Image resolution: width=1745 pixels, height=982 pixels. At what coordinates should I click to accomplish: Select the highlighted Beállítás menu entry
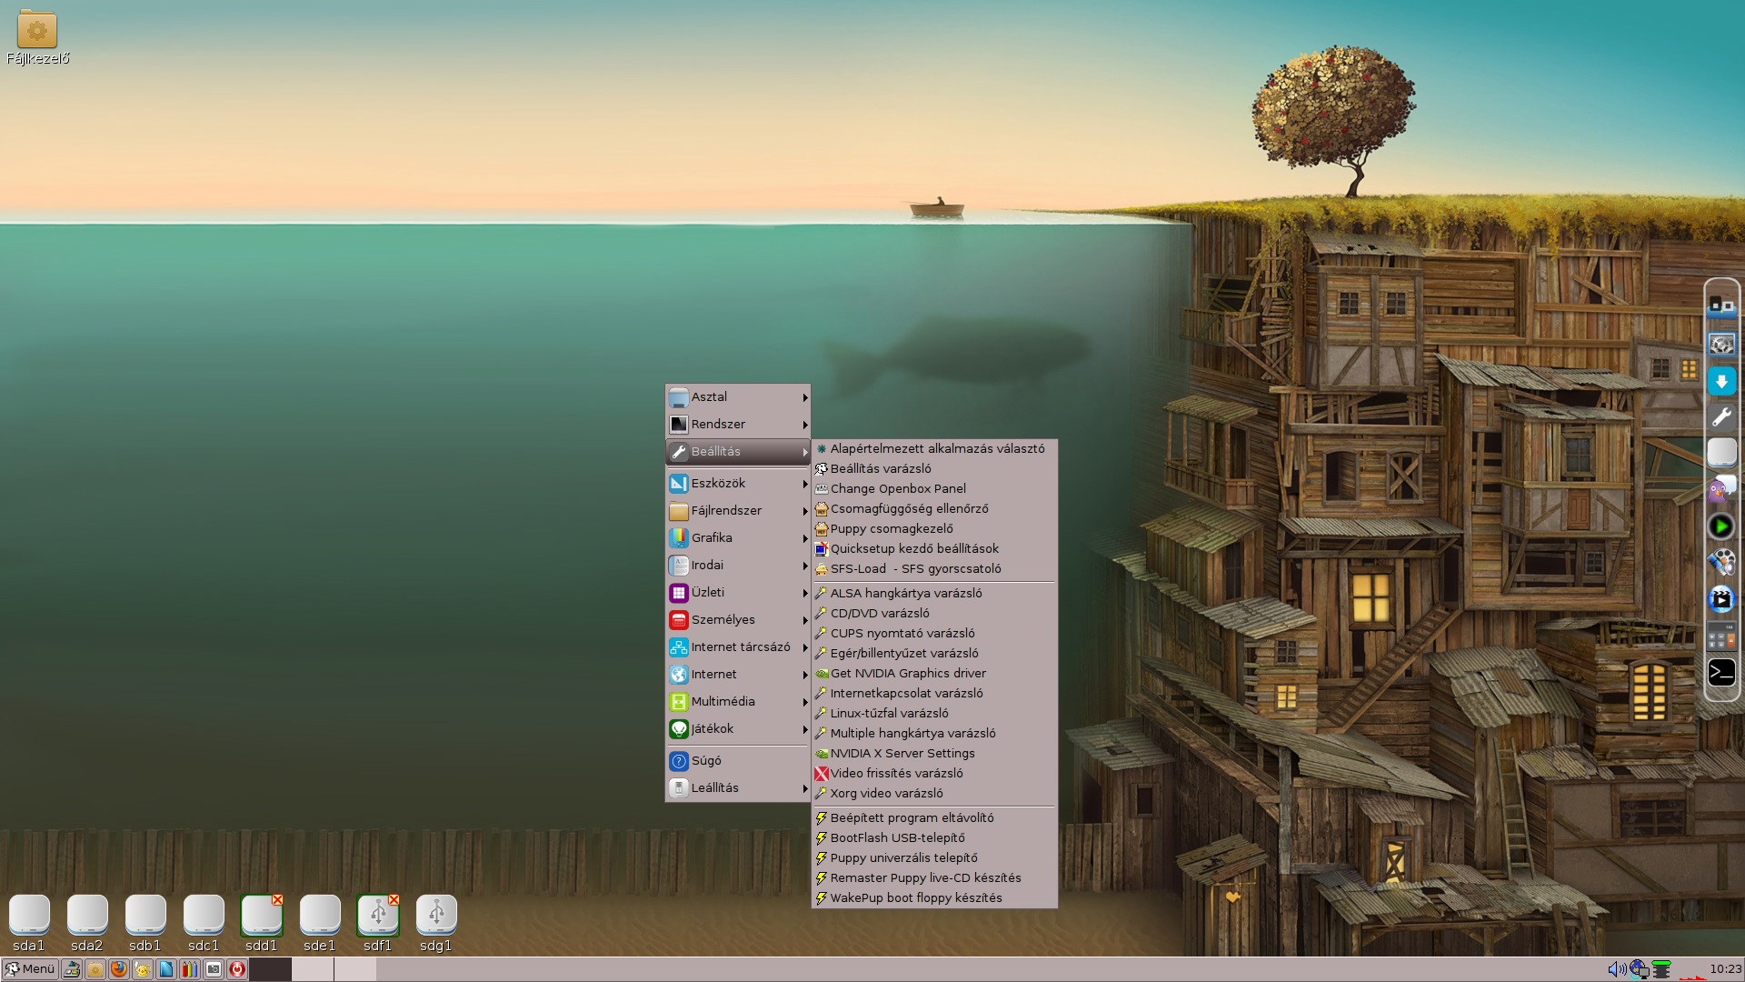point(738,452)
